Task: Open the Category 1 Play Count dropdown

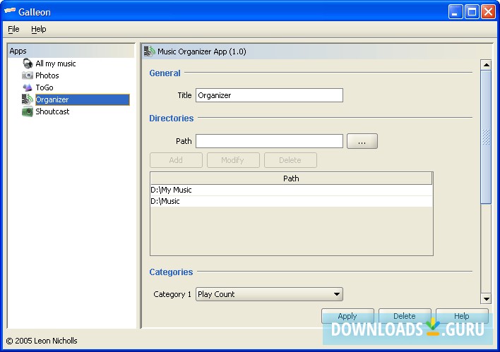Action: click(x=269, y=294)
